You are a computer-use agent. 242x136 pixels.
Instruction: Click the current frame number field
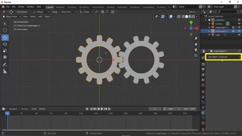coord(155,109)
